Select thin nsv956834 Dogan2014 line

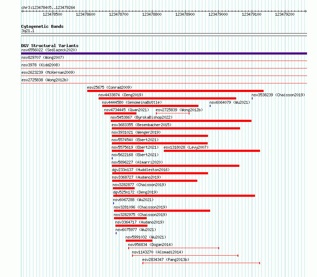click(x=174, y=248)
